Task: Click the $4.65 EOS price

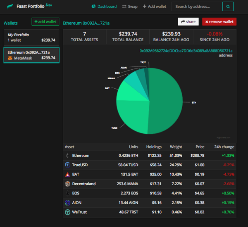Action: click(x=200, y=193)
